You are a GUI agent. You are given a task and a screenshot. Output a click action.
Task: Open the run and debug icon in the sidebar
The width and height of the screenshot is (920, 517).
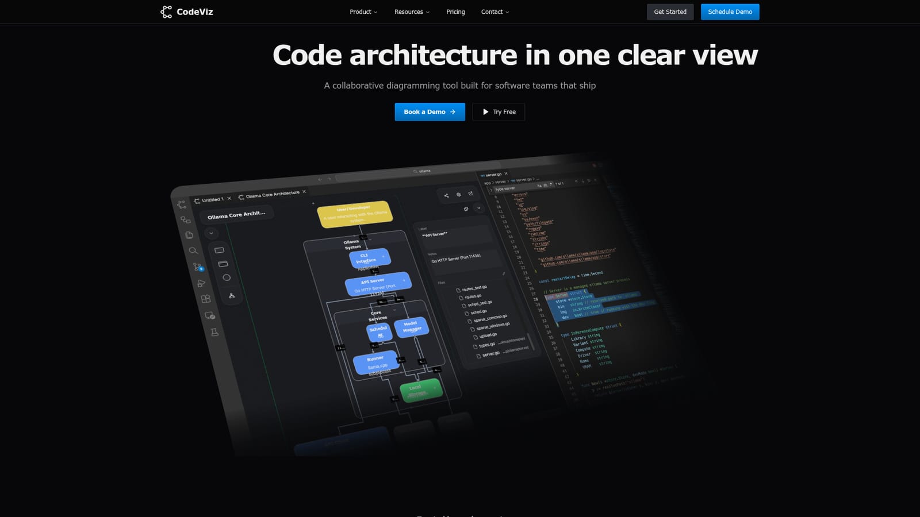(201, 283)
